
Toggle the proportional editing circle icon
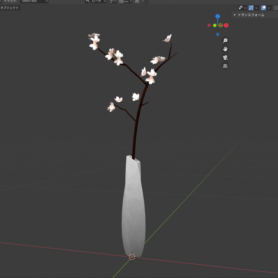click(x=136, y=1)
